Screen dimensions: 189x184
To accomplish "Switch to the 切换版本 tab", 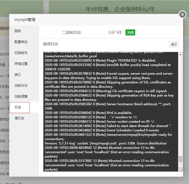I will [21, 53].
